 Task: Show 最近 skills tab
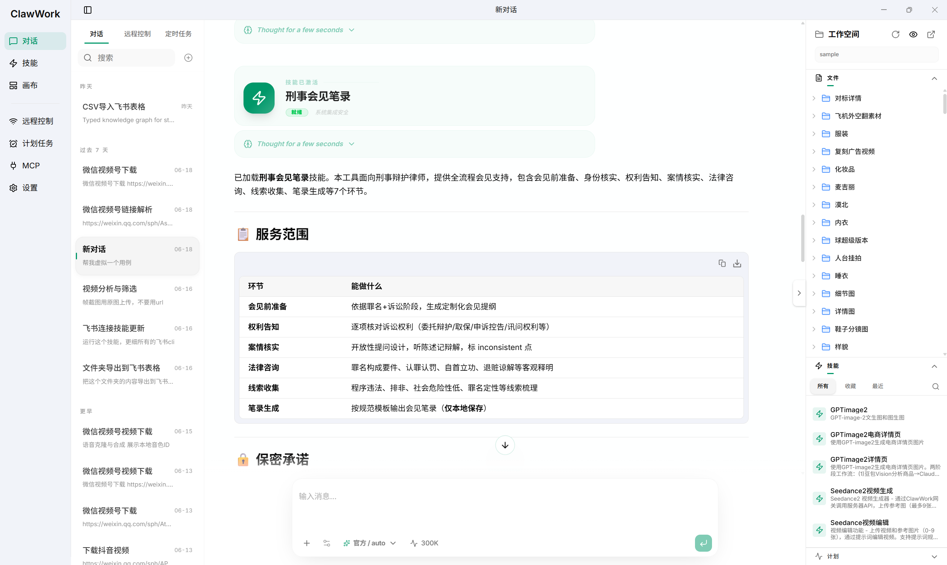coord(878,386)
